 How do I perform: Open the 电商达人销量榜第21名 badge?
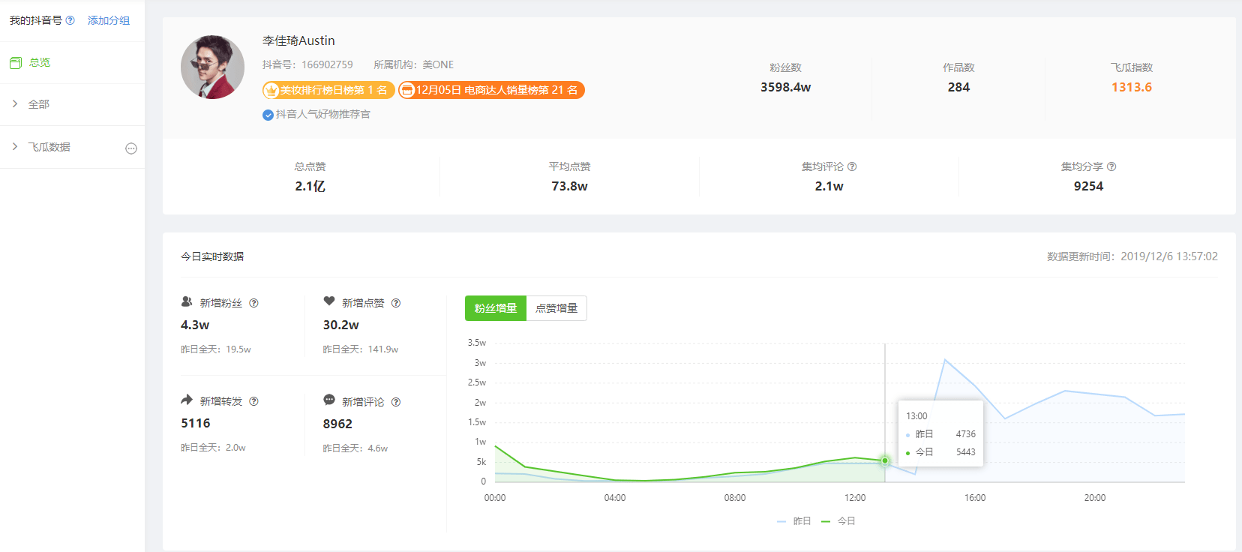491,90
